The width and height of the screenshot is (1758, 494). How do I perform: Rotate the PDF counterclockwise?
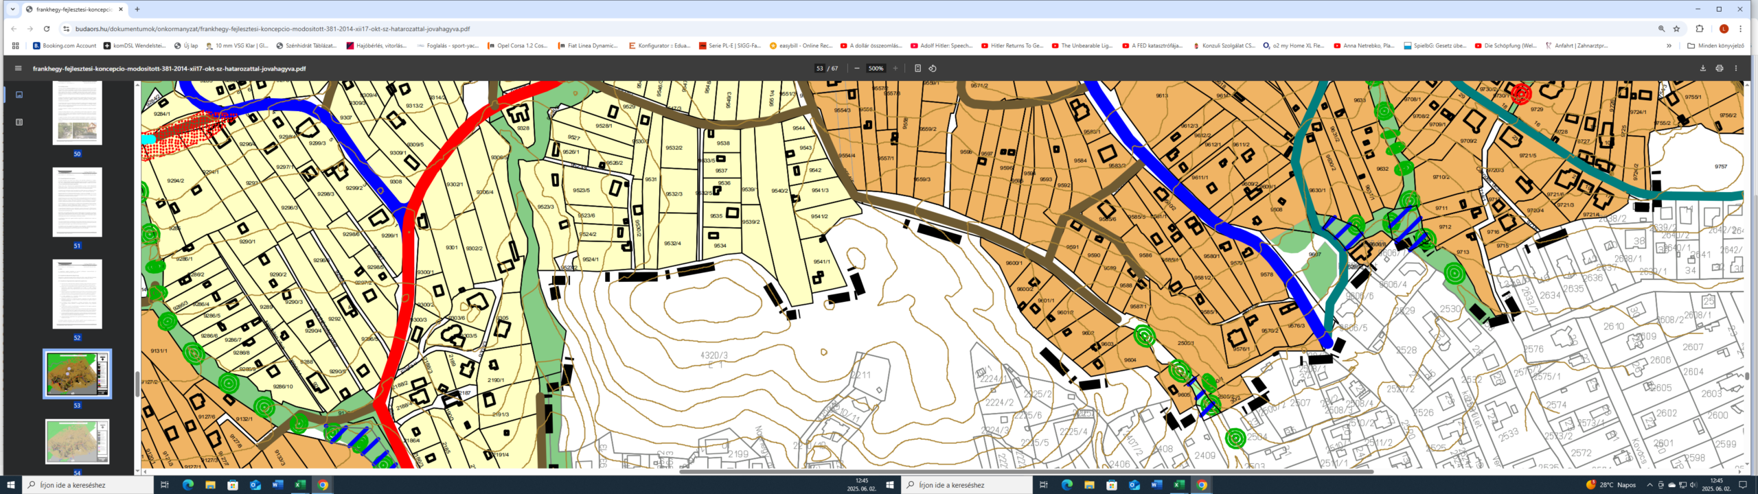[933, 69]
